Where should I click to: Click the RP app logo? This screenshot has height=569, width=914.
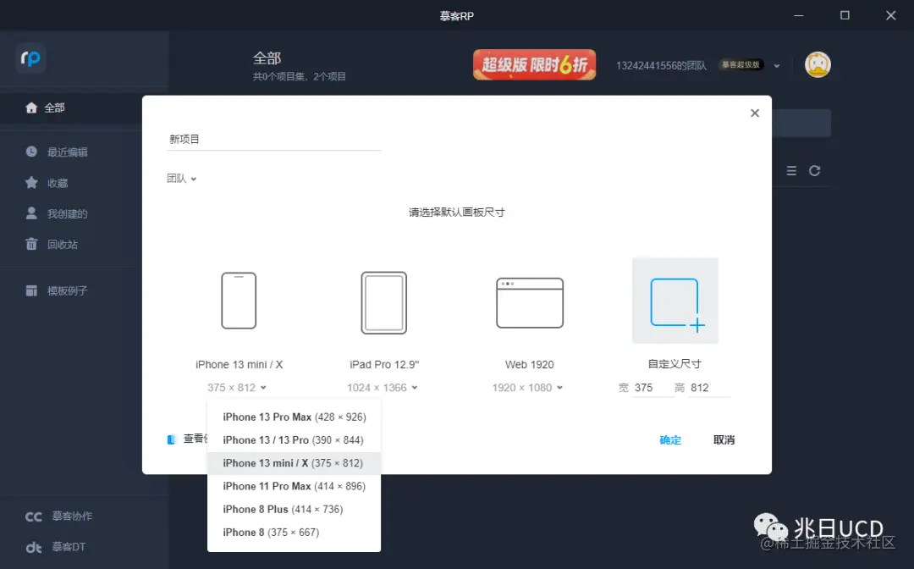30,58
